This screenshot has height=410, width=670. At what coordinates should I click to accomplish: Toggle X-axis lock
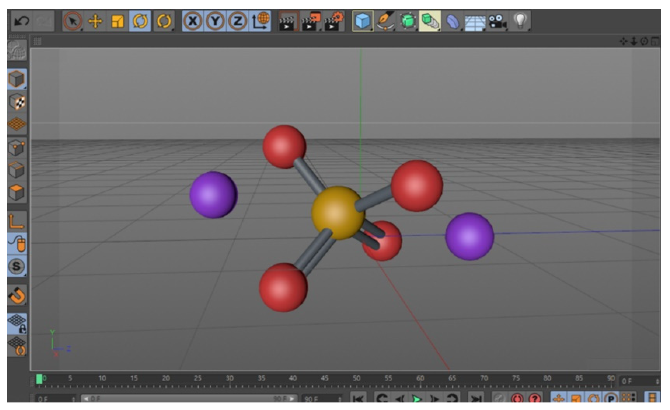coord(193,21)
